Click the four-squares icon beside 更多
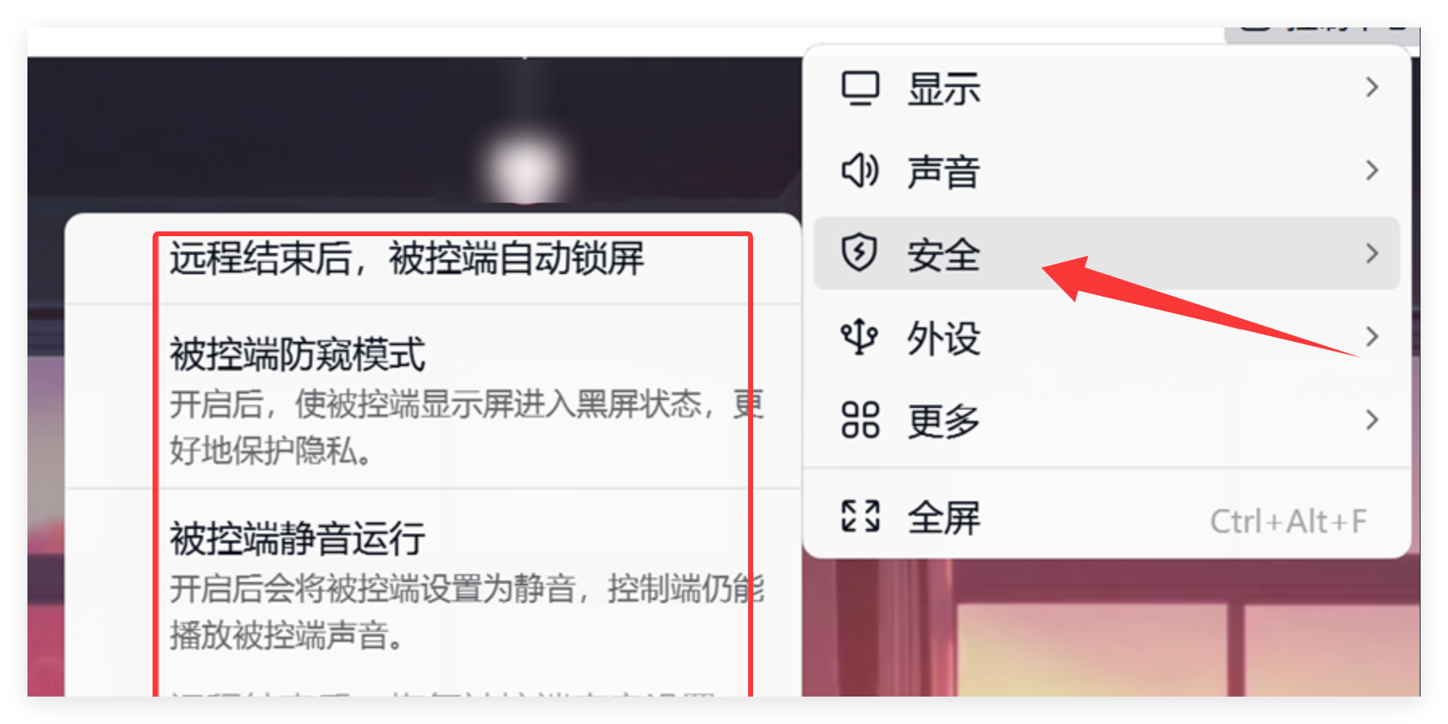This screenshot has height=724, width=1448. [860, 419]
